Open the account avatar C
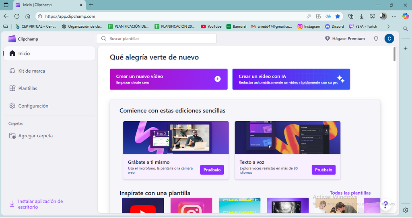The image size is (412, 218). pyautogui.click(x=389, y=39)
